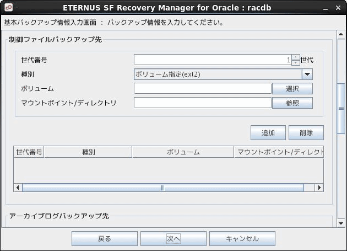Increase the generation number with the up spinner
Viewport: 347px width, 251px height.
[x=295, y=57]
